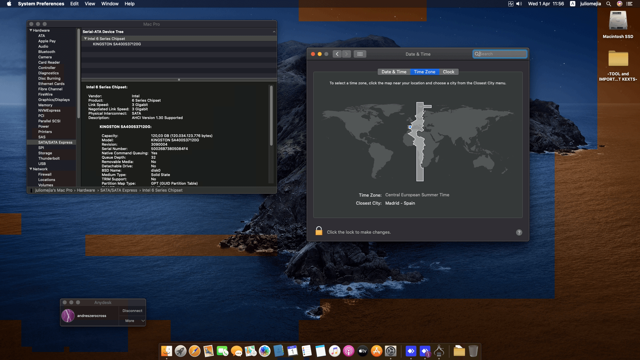The image size is (640, 360).
Task: Collapse the Network section in the sidebar
Action: 31,169
